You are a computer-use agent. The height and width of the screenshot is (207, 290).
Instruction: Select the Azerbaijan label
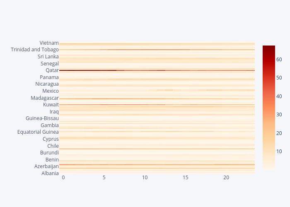(x=46, y=166)
